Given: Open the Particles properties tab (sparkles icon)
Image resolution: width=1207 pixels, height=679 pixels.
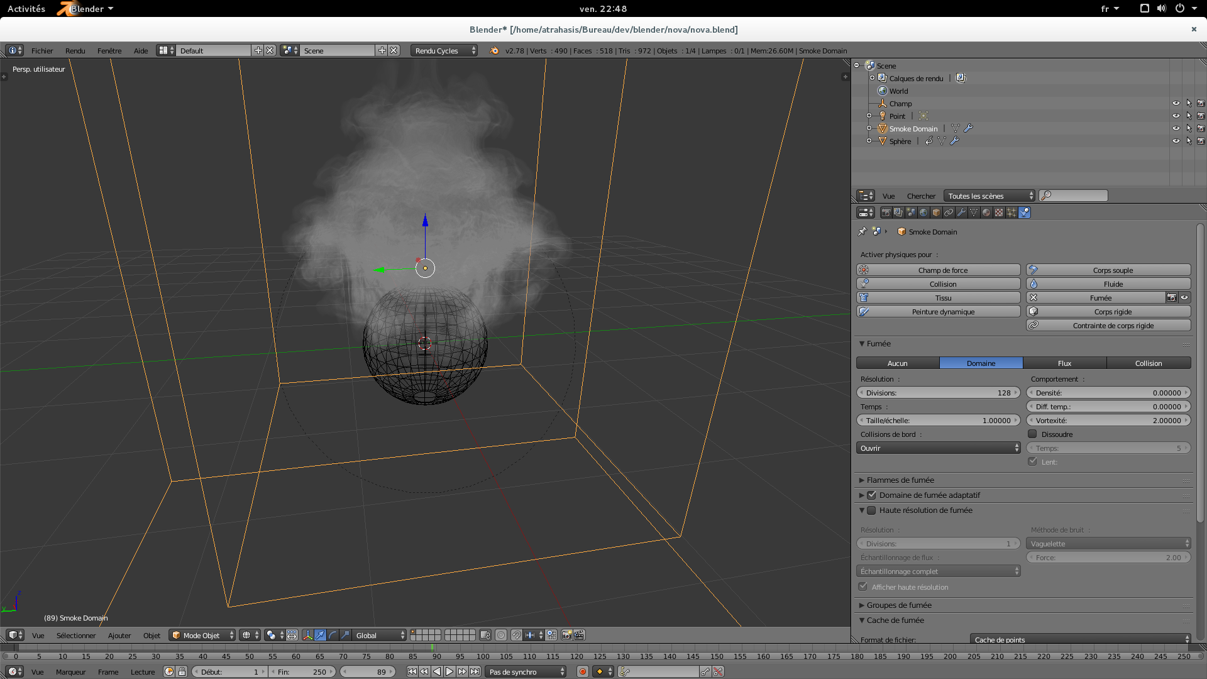Looking at the screenshot, I should [x=1011, y=213].
